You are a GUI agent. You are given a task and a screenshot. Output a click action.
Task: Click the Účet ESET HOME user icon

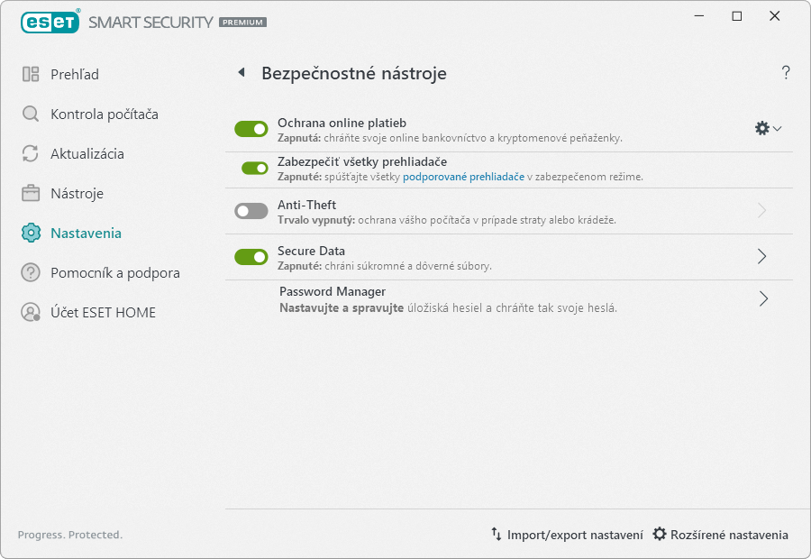pyautogui.click(x=31, y=312)
